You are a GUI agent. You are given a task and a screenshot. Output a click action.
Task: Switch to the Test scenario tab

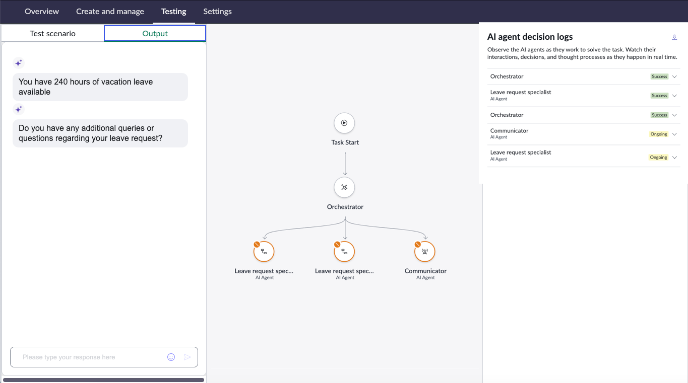[52, 33]
